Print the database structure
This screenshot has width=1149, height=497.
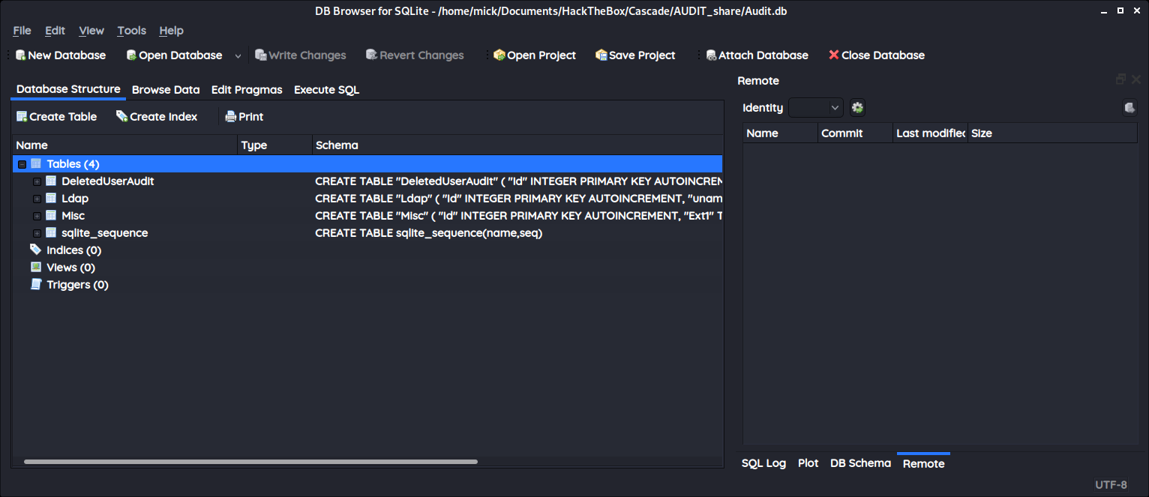pos(244,116)
